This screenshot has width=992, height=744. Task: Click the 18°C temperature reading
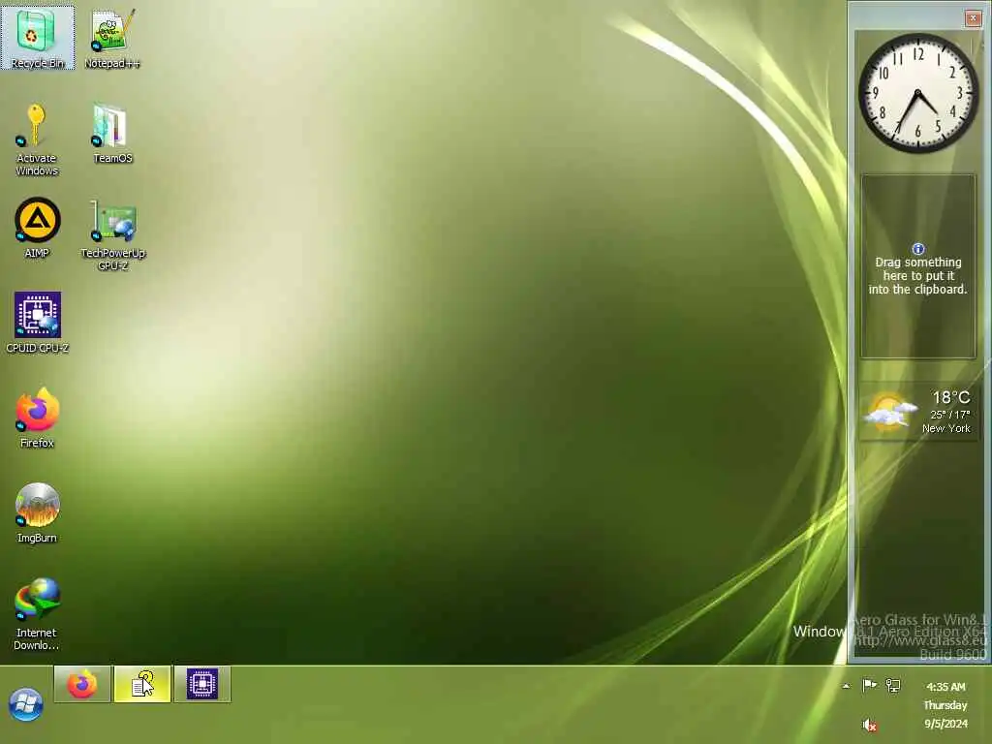coord(950,397)
